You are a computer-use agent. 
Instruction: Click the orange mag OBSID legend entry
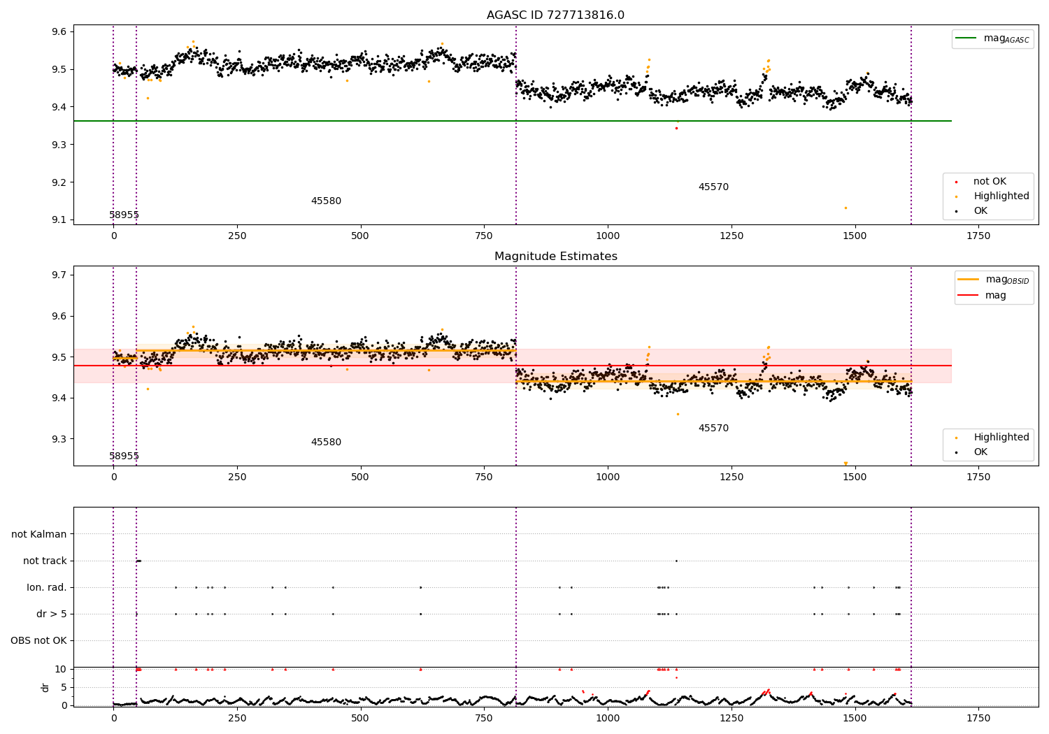[994, 280]
